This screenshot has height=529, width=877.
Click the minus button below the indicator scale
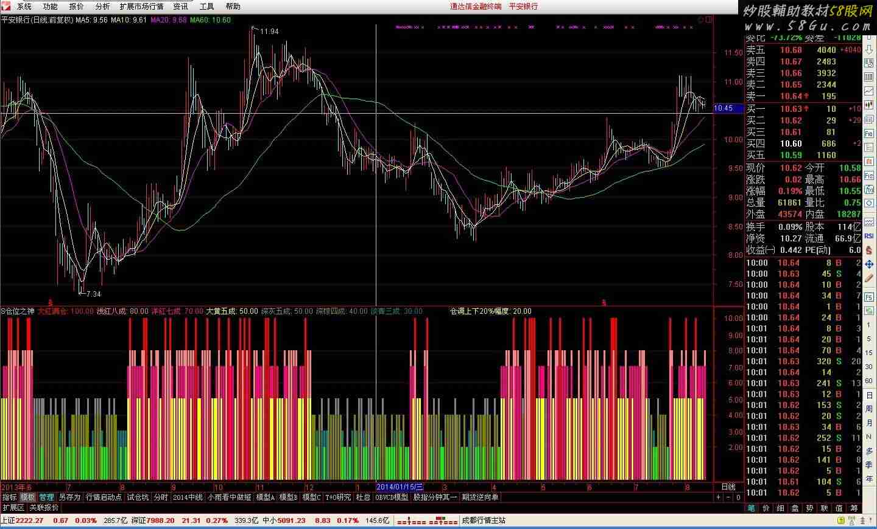point(728,497)
